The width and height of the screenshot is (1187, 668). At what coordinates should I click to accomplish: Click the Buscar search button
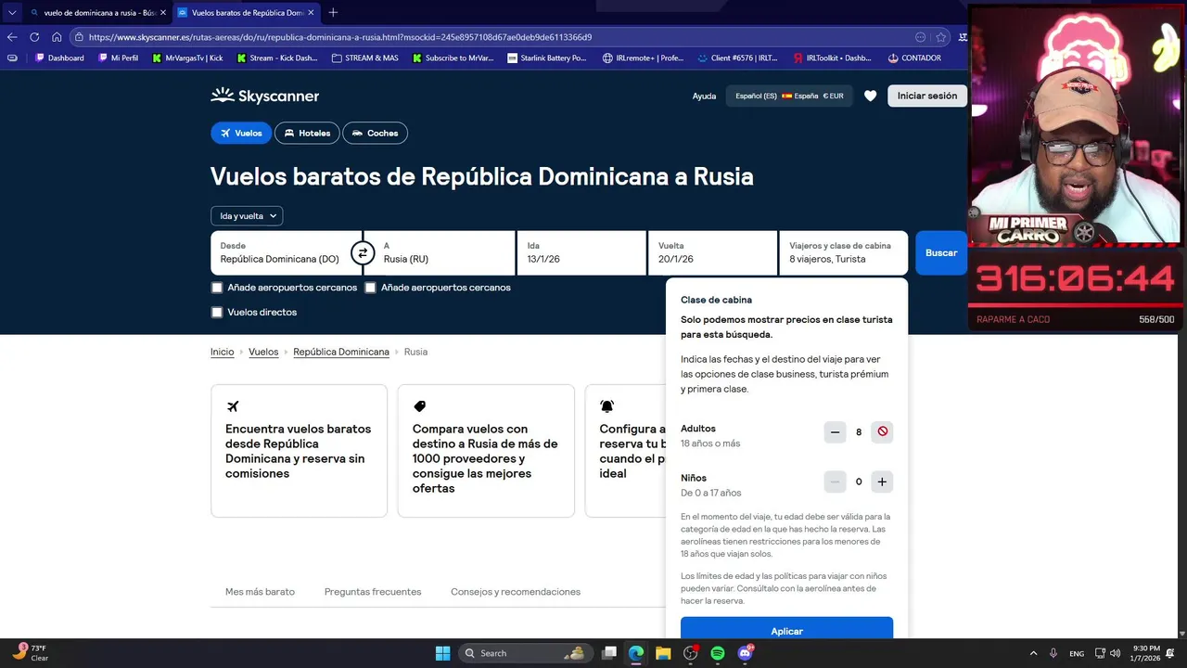coord(941,252)
